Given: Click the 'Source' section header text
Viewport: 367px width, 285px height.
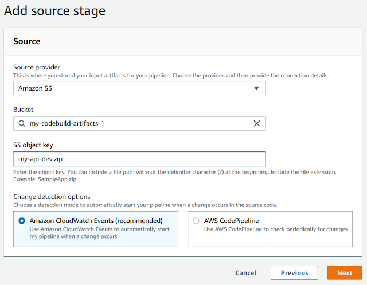Looking at the screenshot, I should 27,41.
